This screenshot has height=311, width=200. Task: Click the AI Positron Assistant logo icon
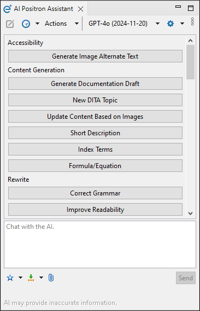pos(8,9)
